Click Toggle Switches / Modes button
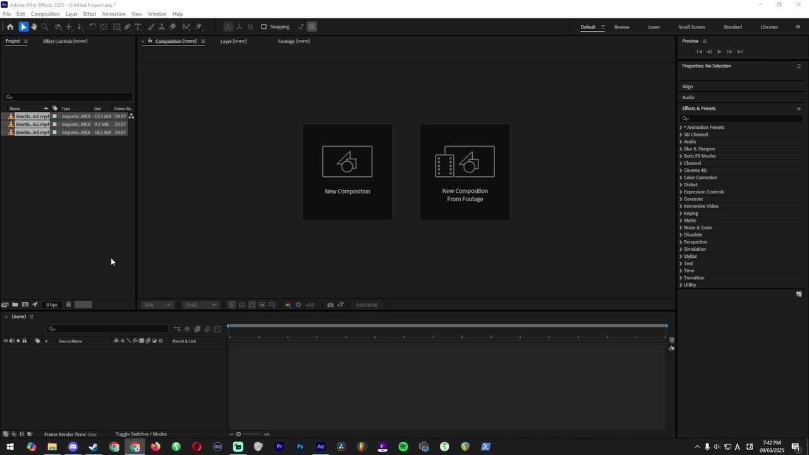The height and width of the screenshot is (455, 809). 141,434
